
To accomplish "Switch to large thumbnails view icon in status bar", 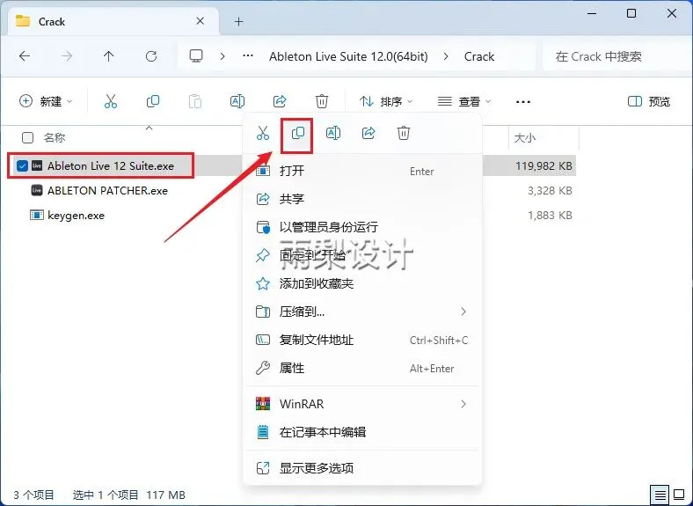I will pyautogui.click(x=679, y=494).
